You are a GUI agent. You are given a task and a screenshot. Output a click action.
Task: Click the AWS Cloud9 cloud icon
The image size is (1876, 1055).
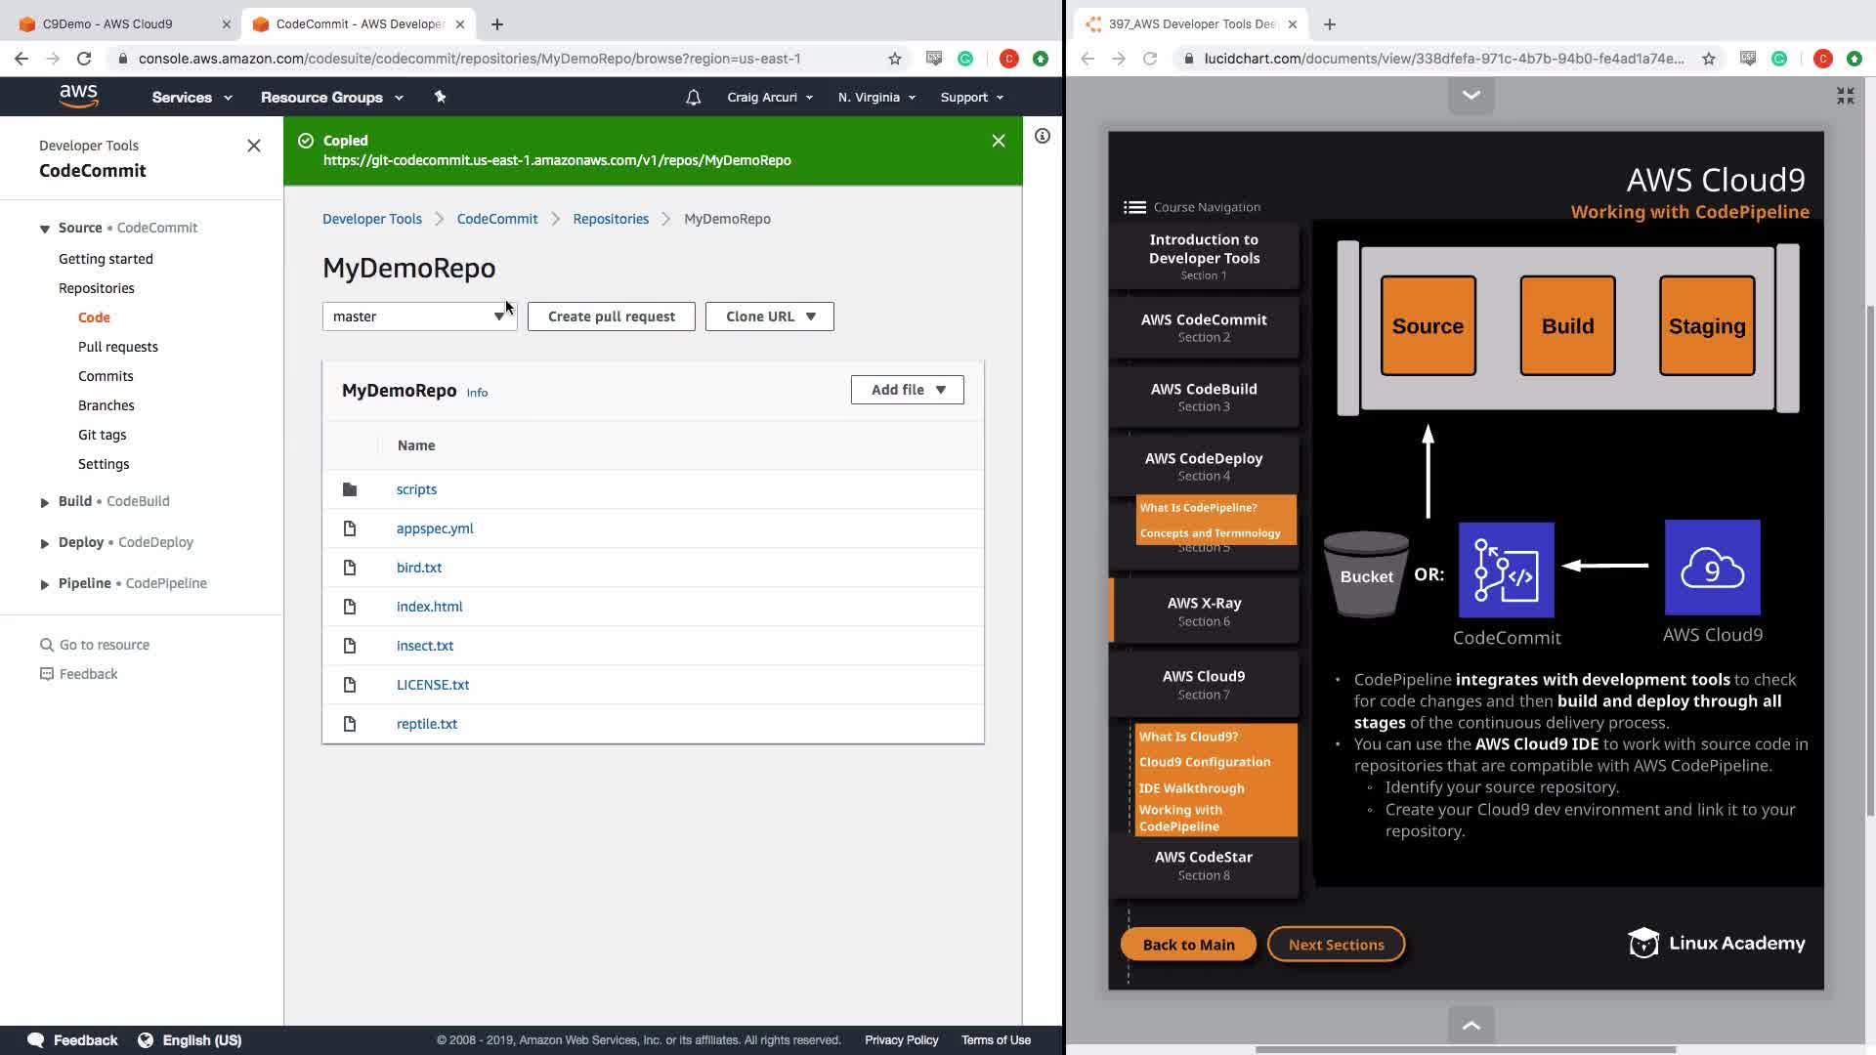[1712, 568]
